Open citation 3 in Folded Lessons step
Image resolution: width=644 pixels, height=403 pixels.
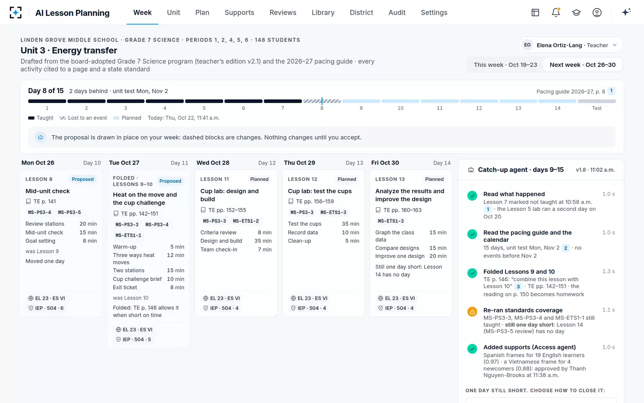point(518,287)
